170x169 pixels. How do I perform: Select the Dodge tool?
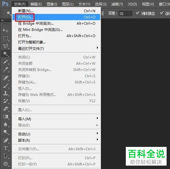tap(5, 132)
